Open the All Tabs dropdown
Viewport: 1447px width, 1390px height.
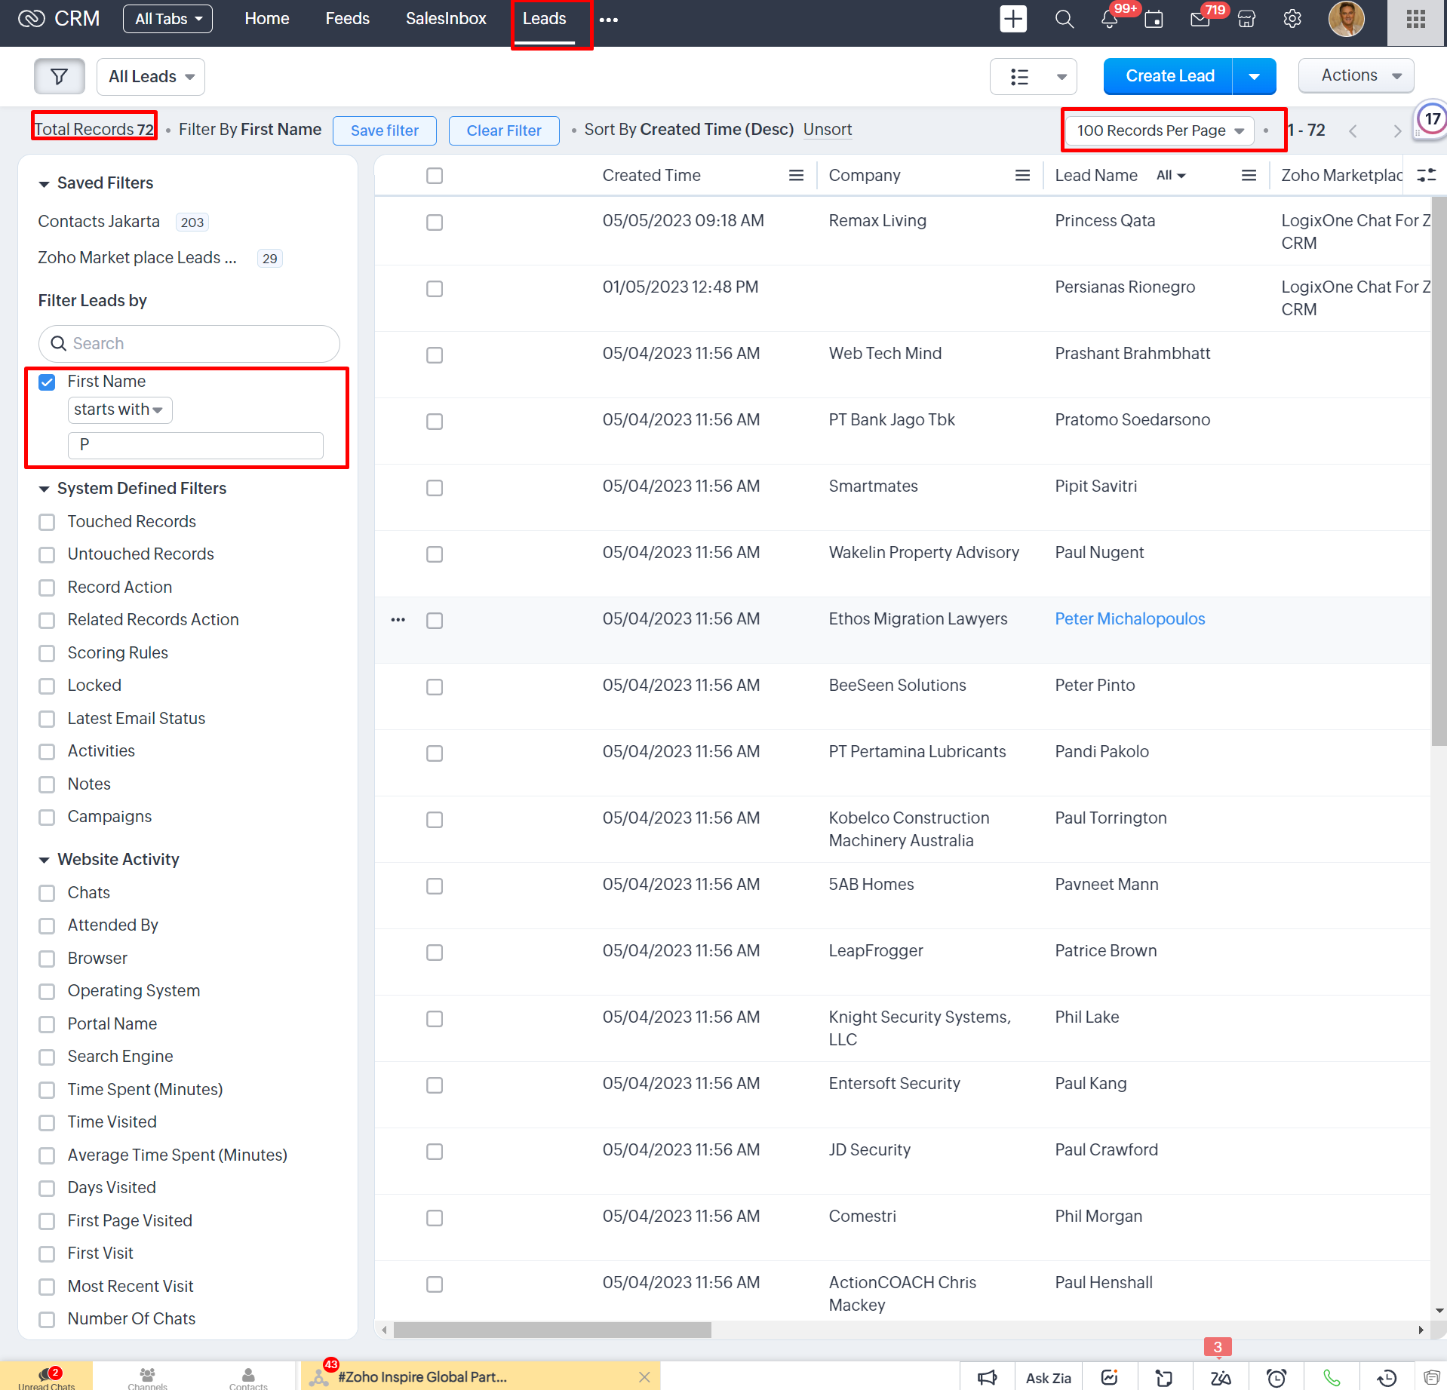pos(168,19)
